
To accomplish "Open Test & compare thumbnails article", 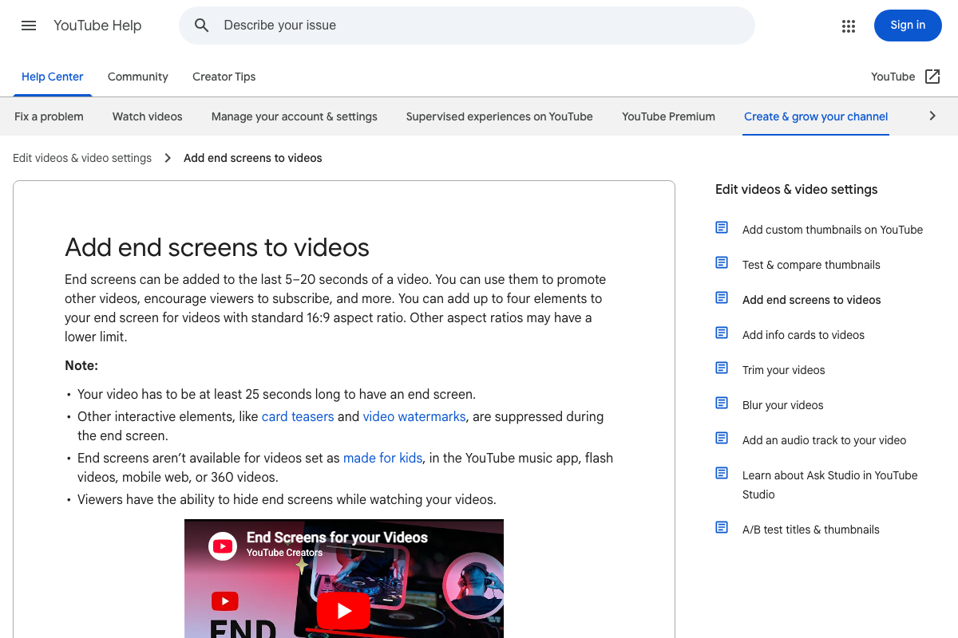I will coord(811,265).
